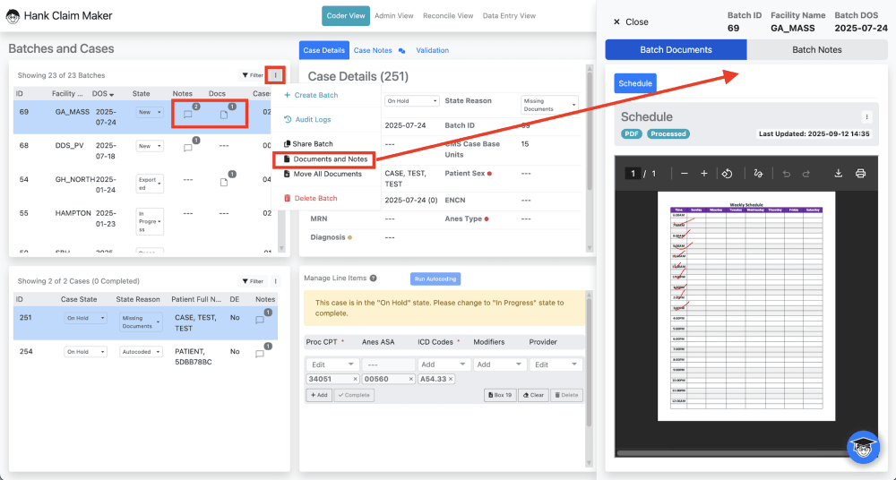Open Missing Documents reason dropdown for case 251
896x480 pixels.
click(x=142, y=322)
